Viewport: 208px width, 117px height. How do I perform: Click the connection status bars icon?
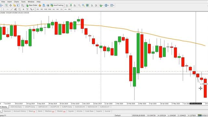coord(200,115)
